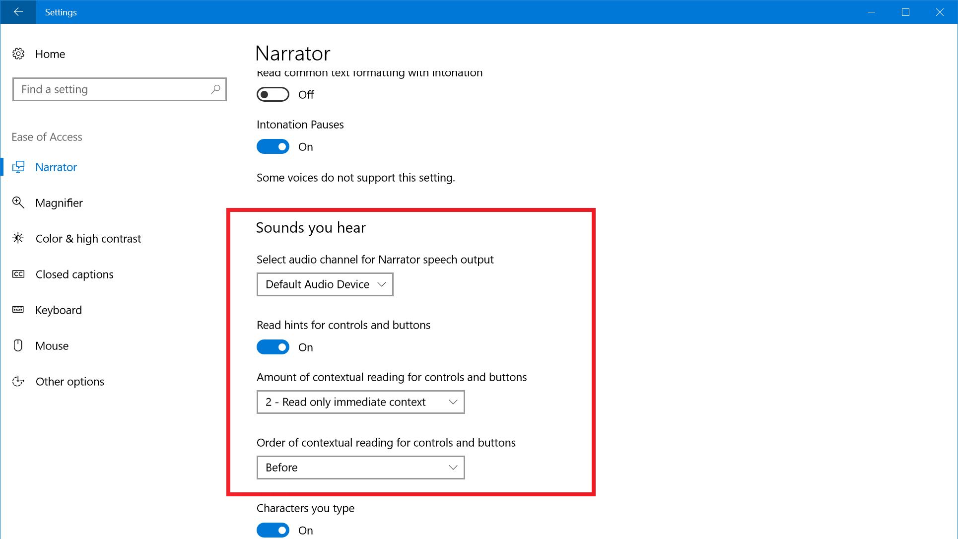The width and height of the screenshot is (958, 539).
Task: Select the Magnifier menu item
Action: [59, 202]
